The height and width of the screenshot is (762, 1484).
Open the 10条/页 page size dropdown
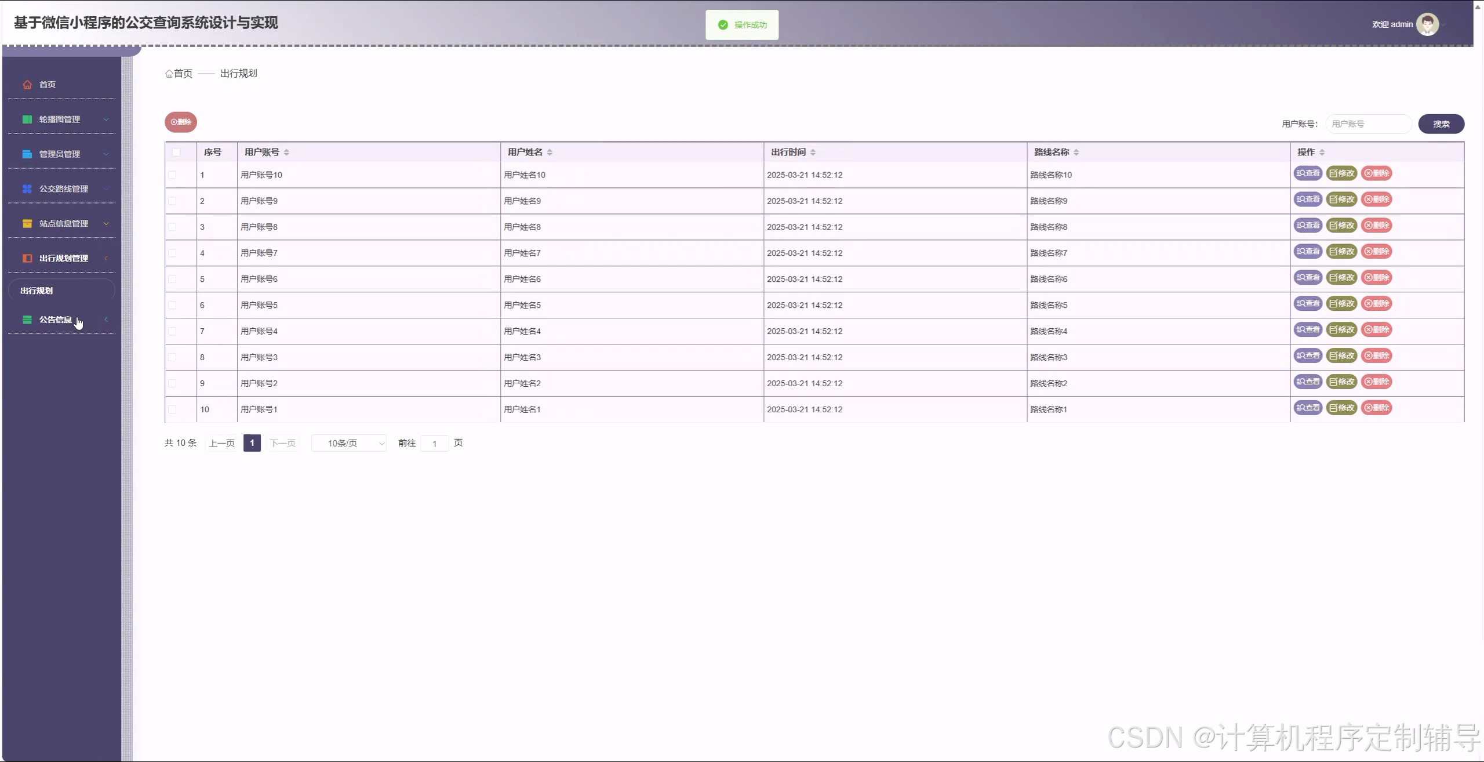pos(349,444)
